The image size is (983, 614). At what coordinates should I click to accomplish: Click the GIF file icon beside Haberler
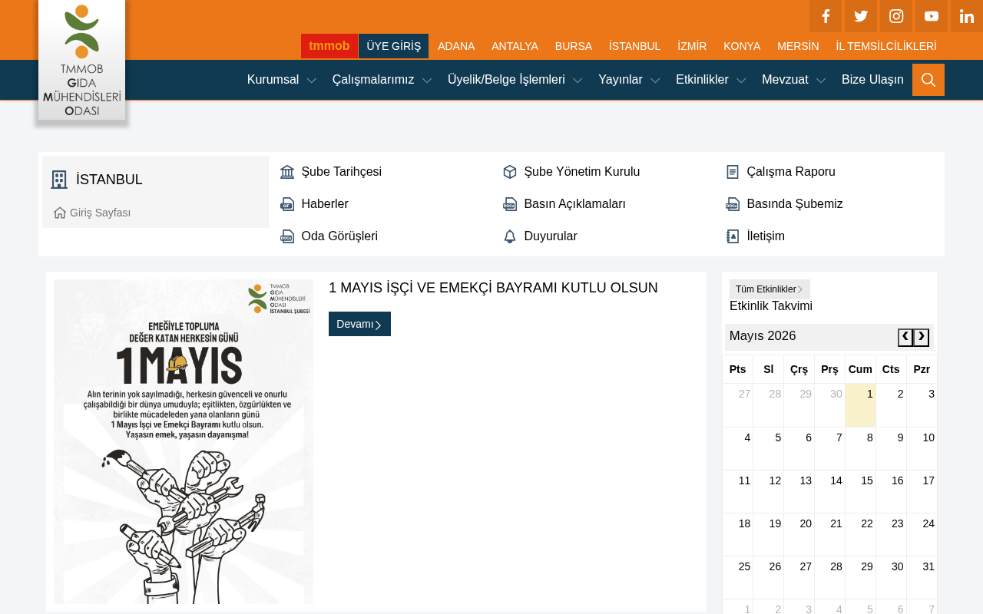287,204
